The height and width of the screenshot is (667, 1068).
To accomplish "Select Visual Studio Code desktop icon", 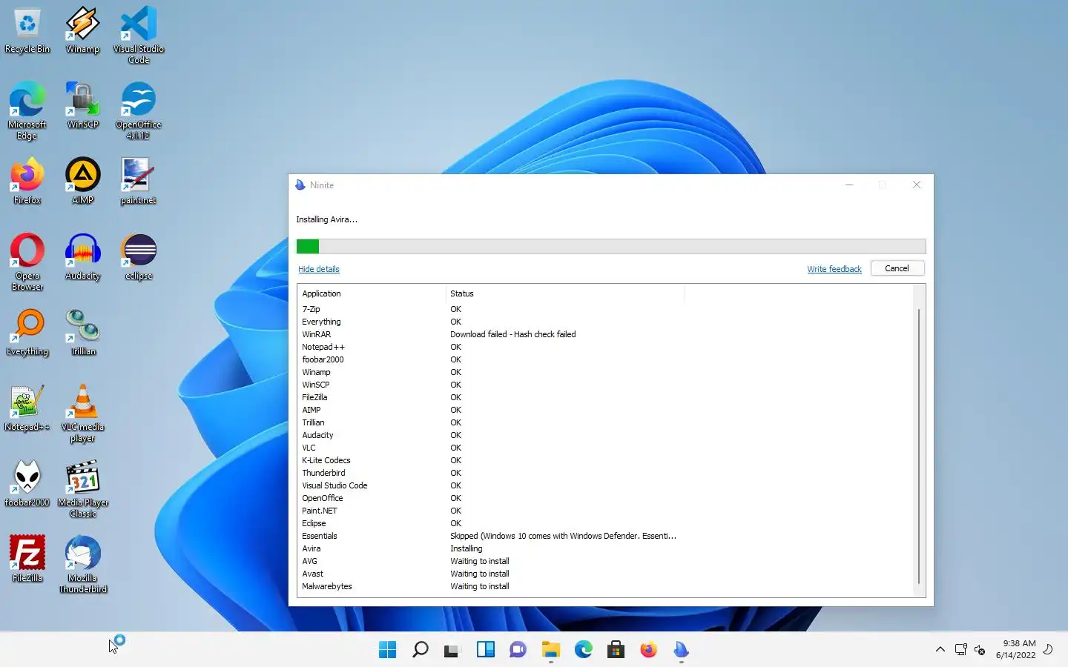I will point(139,36).
